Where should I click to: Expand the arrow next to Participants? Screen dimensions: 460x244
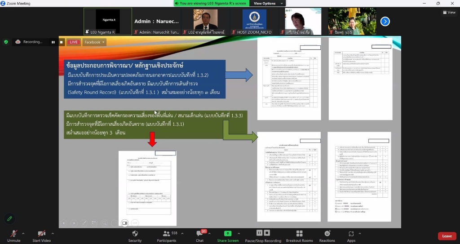[182, 234]
